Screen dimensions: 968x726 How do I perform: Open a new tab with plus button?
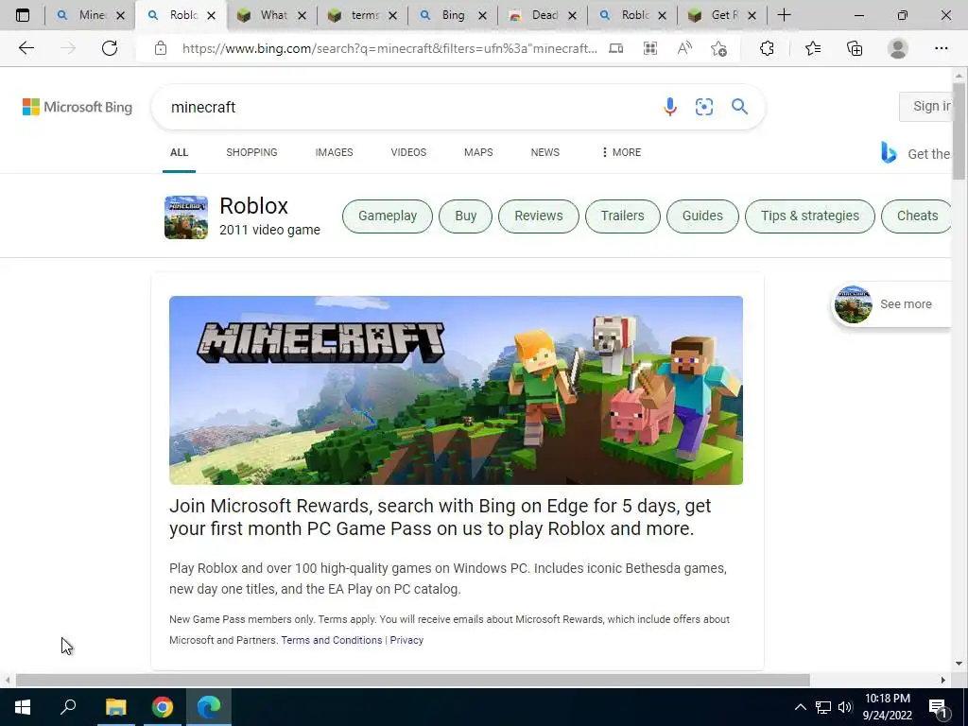coord(784,15)
